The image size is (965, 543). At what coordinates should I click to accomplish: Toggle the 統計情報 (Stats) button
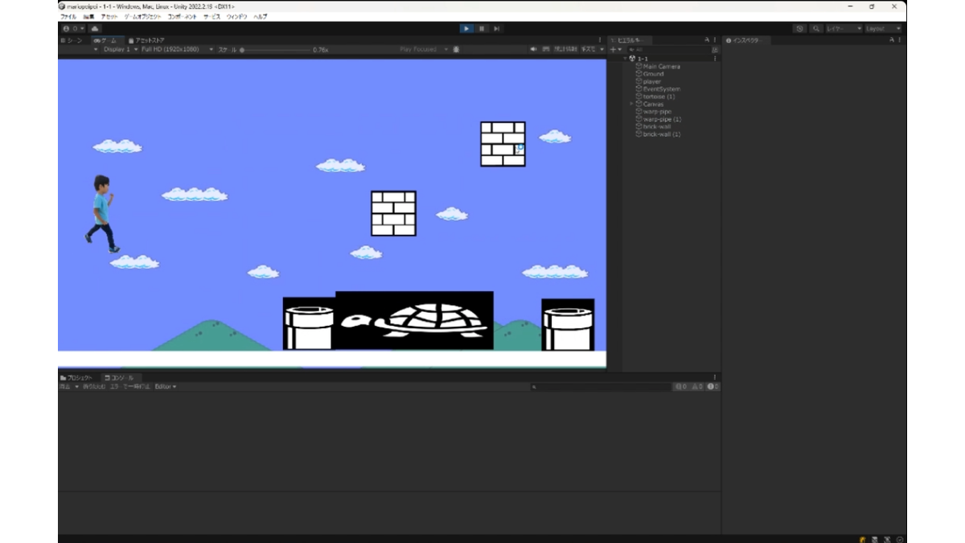click(565, 49)
